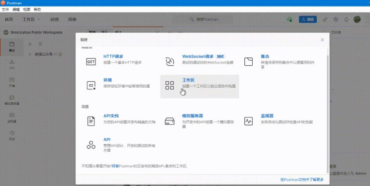The image size is (370, 186).
Task: Close the 新建 dialog with the X
Action: coord(323,40)
